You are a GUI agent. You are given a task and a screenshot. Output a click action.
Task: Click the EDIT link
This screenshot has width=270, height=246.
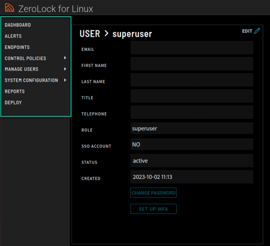[x=247, y=31]
